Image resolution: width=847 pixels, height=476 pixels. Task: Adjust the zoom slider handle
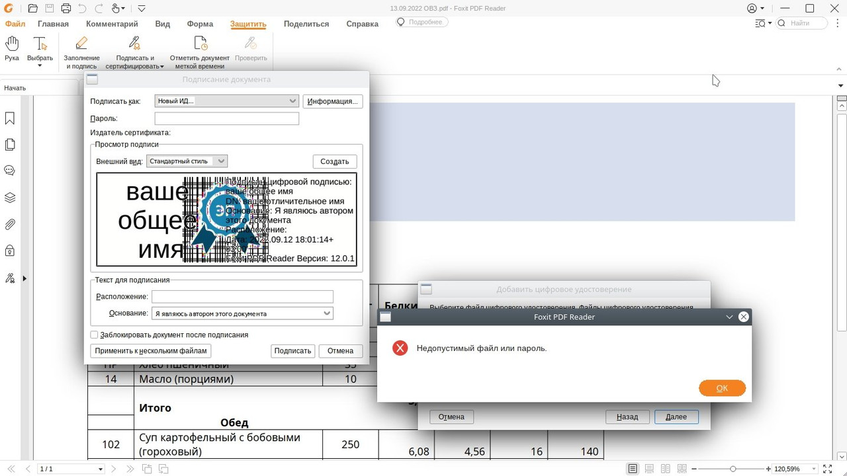tap(733, 469)
